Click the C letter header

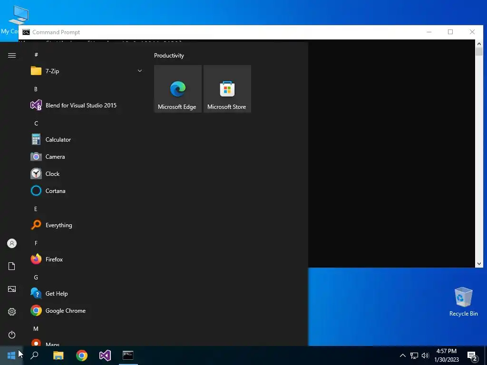coord(36,124)
